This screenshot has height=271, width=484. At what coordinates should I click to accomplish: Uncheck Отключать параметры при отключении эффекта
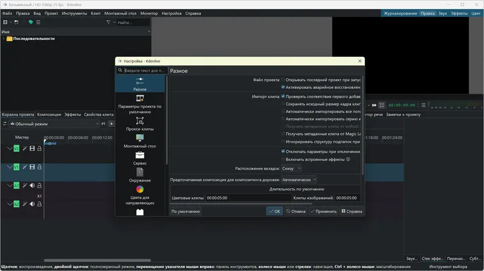[283, 151]
